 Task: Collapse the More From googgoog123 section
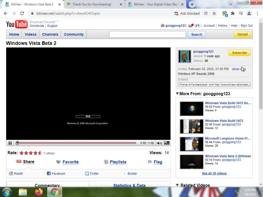pos(177,93)
